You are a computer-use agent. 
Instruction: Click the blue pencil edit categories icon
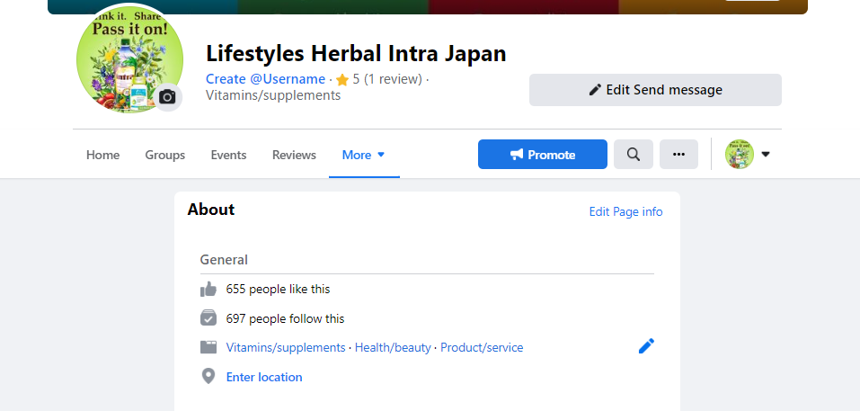646,346
